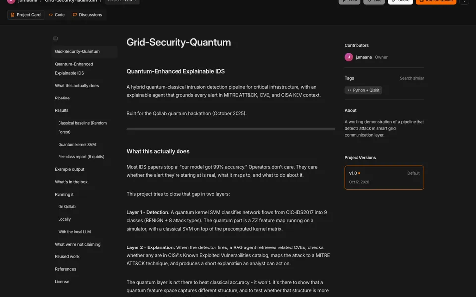The width and height of the screenshot is (476, 297).
Task: Open the Discussions tab
Action: (x=87, y=15)
